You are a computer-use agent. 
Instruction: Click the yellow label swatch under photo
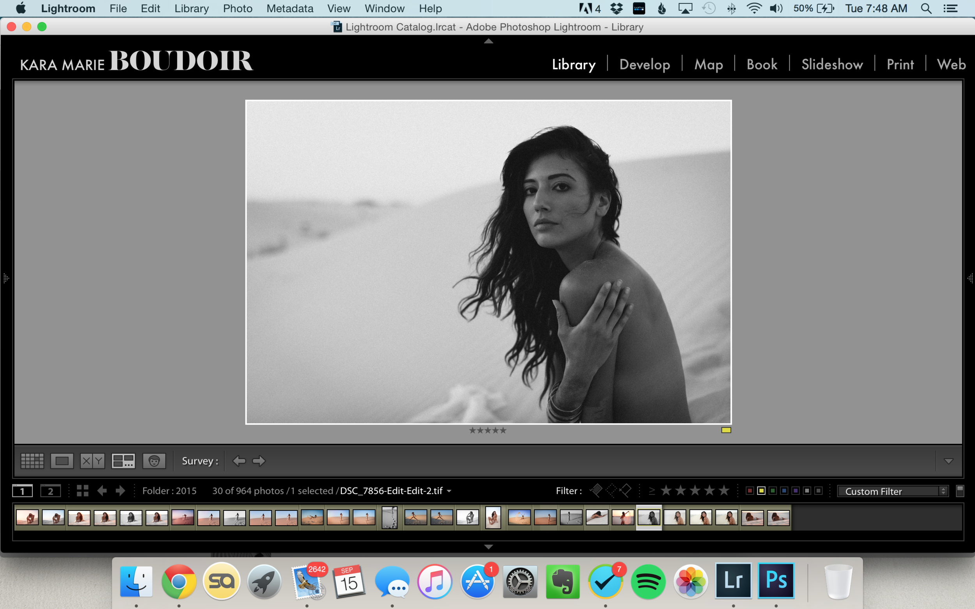[726, 430]
